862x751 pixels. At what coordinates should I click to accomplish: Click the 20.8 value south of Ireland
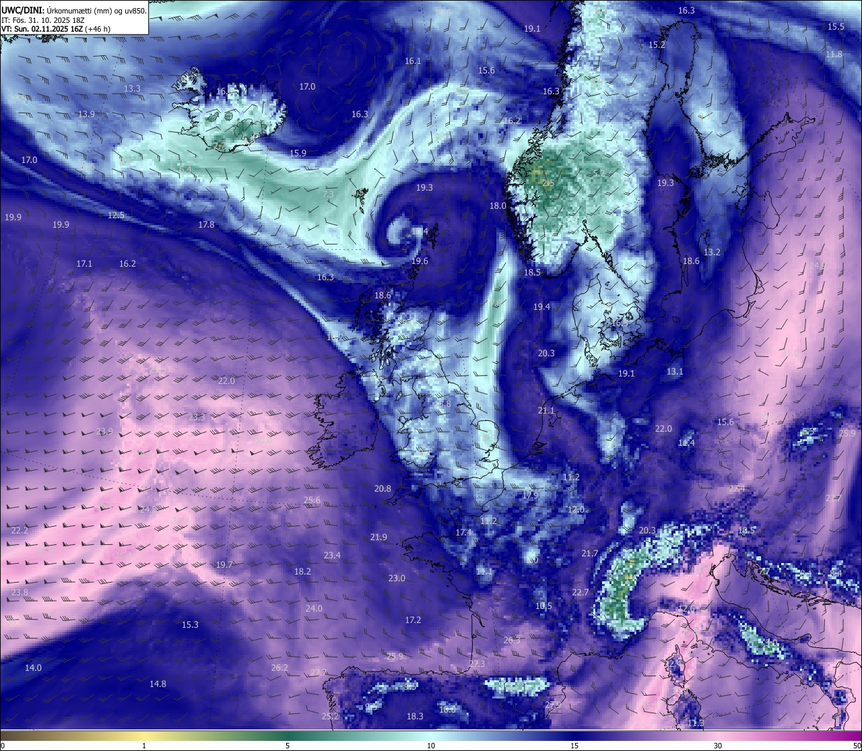point(383,488)
